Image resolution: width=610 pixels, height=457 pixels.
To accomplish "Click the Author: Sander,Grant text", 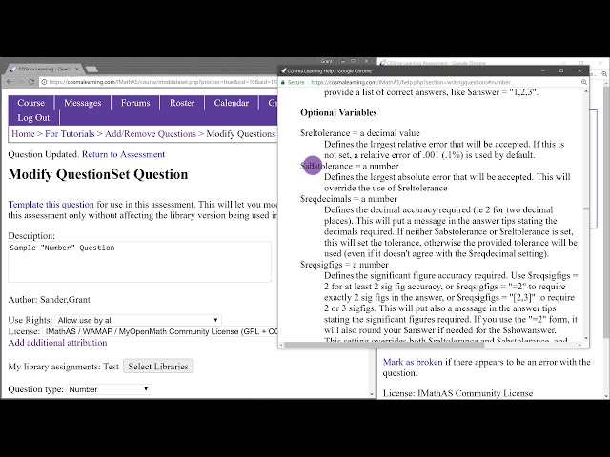I will point(49,300).
